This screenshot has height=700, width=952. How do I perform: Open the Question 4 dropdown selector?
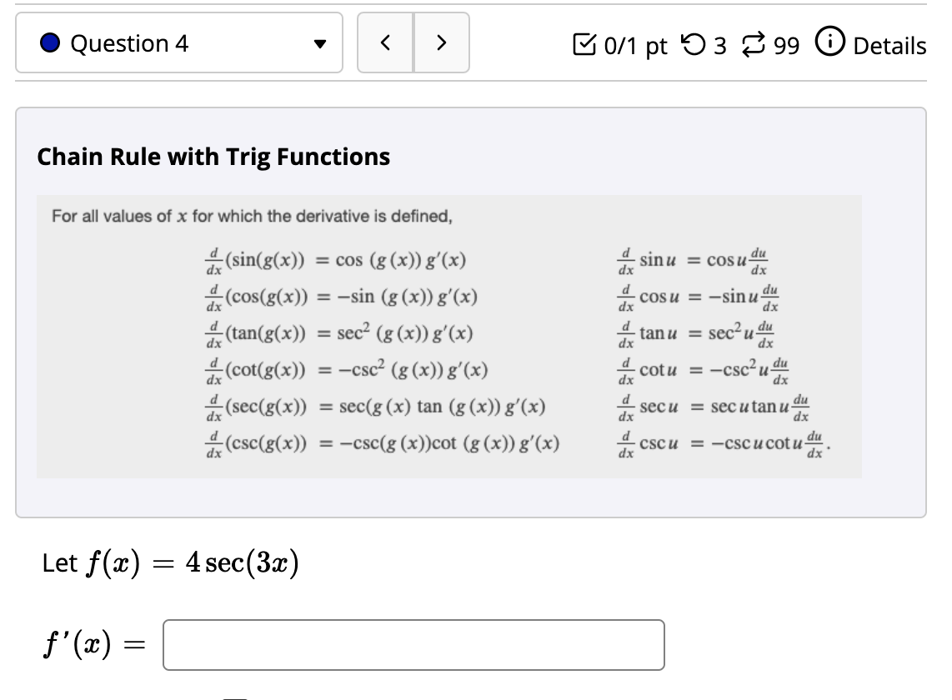(x=178, y=43)
